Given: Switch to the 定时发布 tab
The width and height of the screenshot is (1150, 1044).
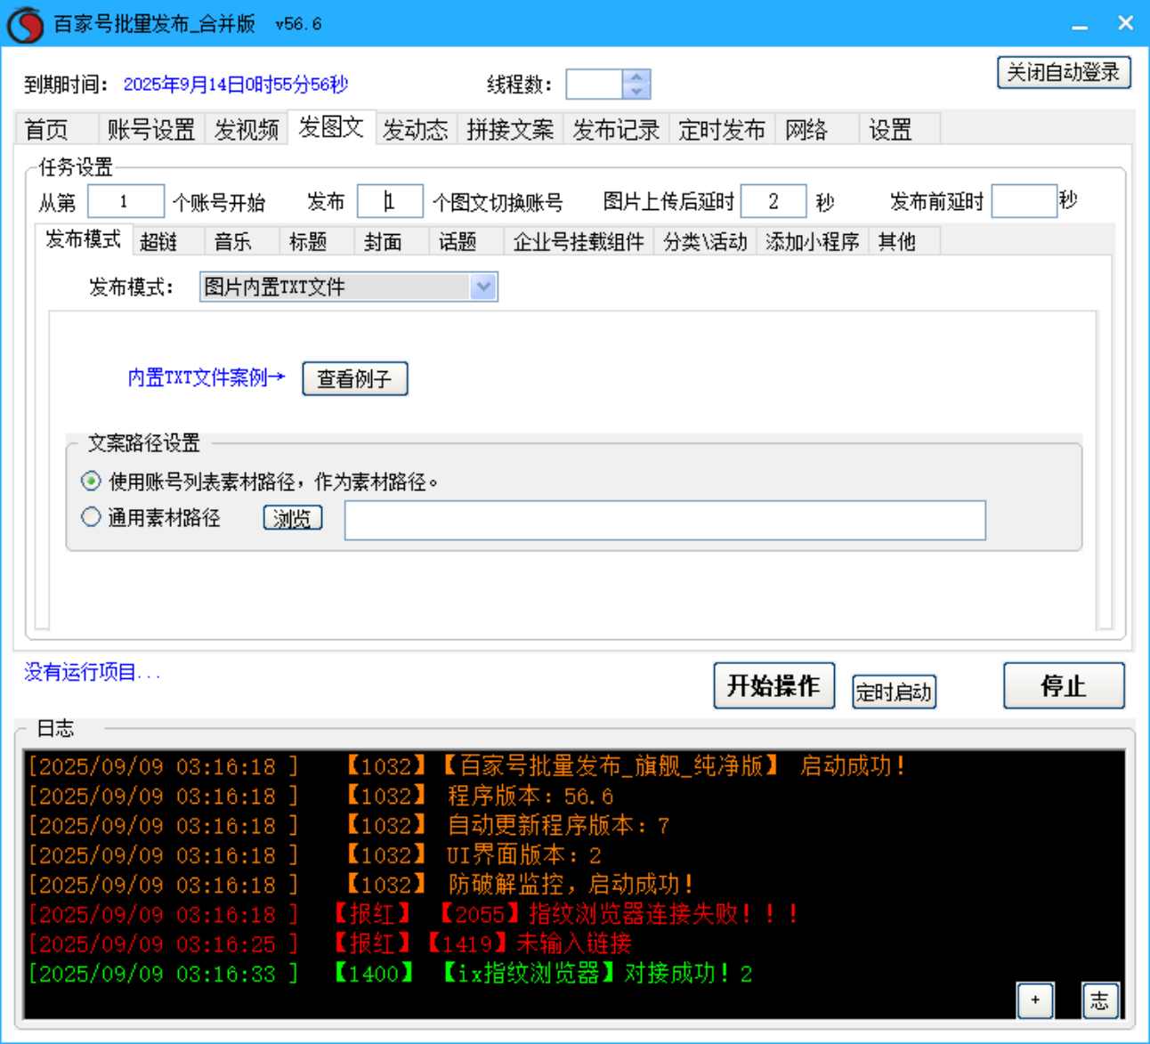Looking at the screenshot, I should pos(722,129).
